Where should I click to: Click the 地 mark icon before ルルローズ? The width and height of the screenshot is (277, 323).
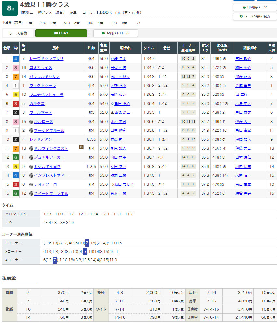31,122
